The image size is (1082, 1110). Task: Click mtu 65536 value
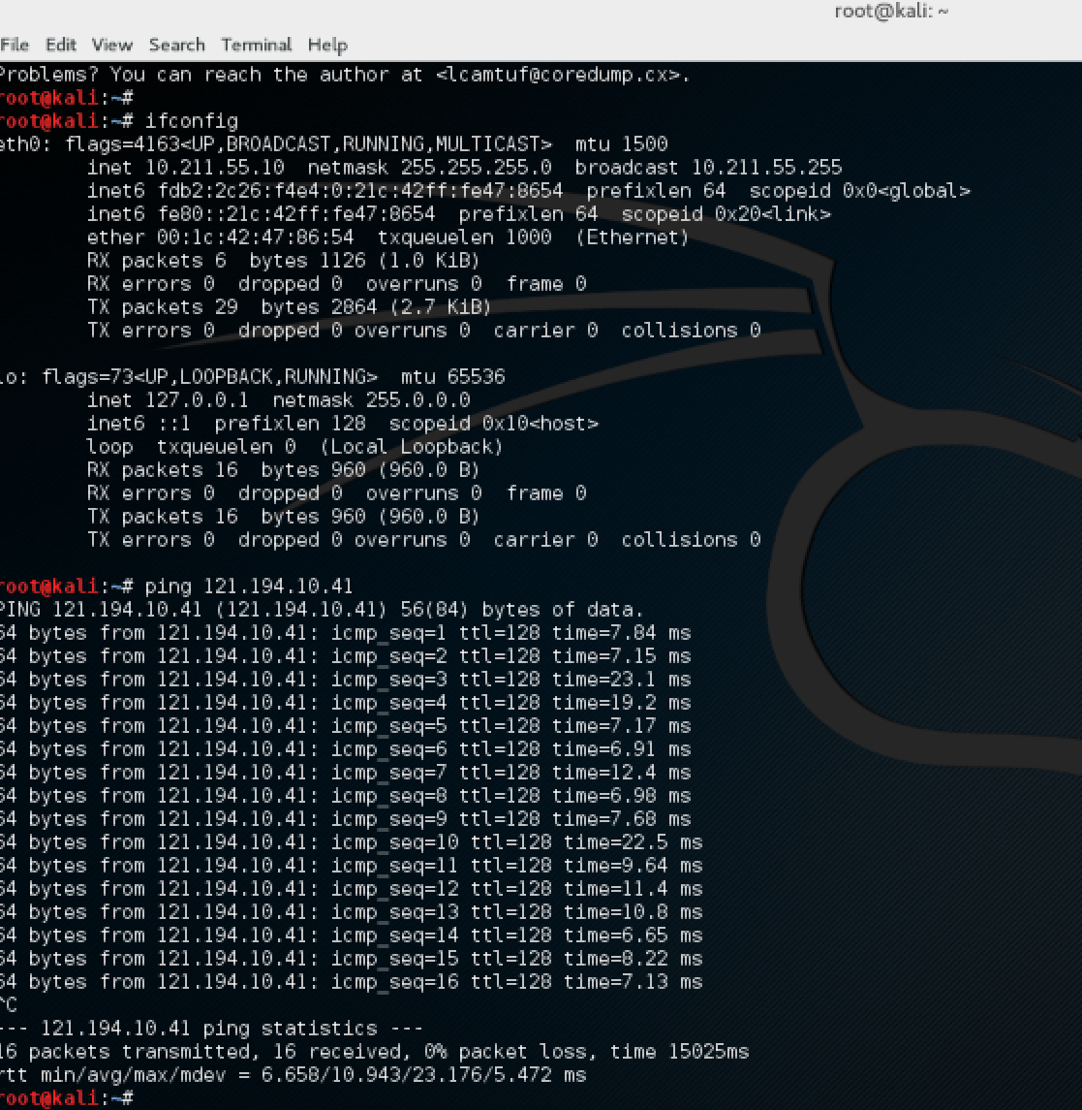[452, 377]
